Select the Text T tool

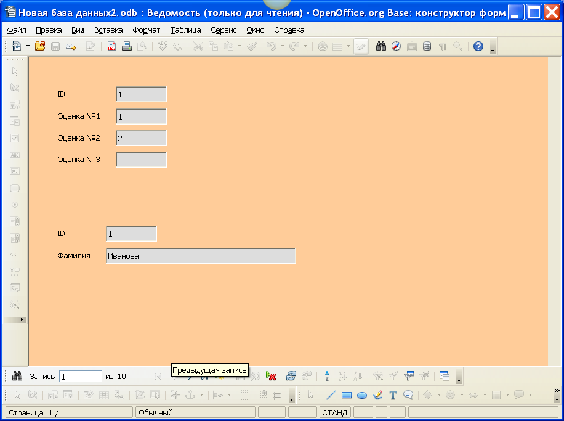(x=393, y=396)
